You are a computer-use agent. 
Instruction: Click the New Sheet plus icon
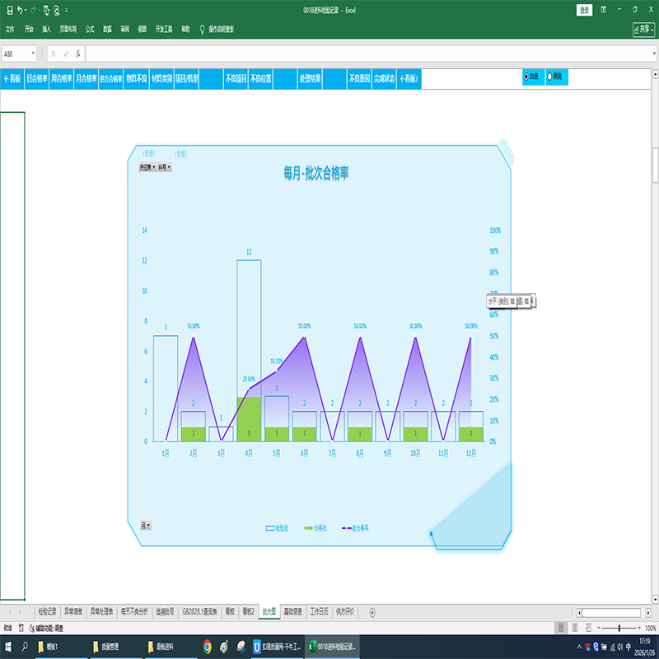(x=372, y=612)
